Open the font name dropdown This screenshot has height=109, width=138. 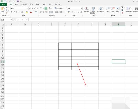(x=28, y=9)
